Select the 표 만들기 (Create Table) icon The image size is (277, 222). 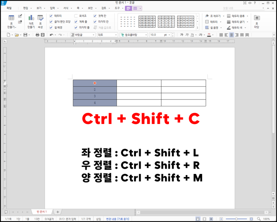pos(11,18)
